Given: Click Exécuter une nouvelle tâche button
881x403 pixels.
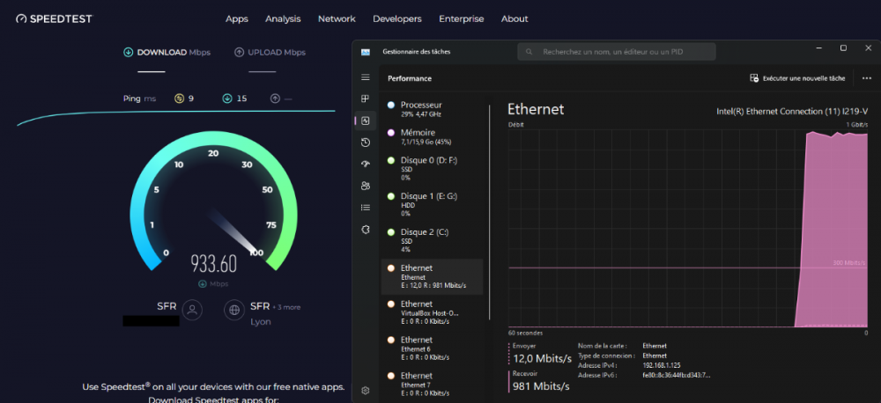Looking at the screenshot, I should click(x=797, y=78).
